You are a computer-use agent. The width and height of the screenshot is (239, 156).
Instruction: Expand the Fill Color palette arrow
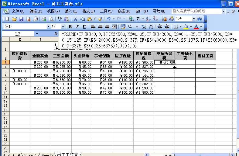(191, 27)
